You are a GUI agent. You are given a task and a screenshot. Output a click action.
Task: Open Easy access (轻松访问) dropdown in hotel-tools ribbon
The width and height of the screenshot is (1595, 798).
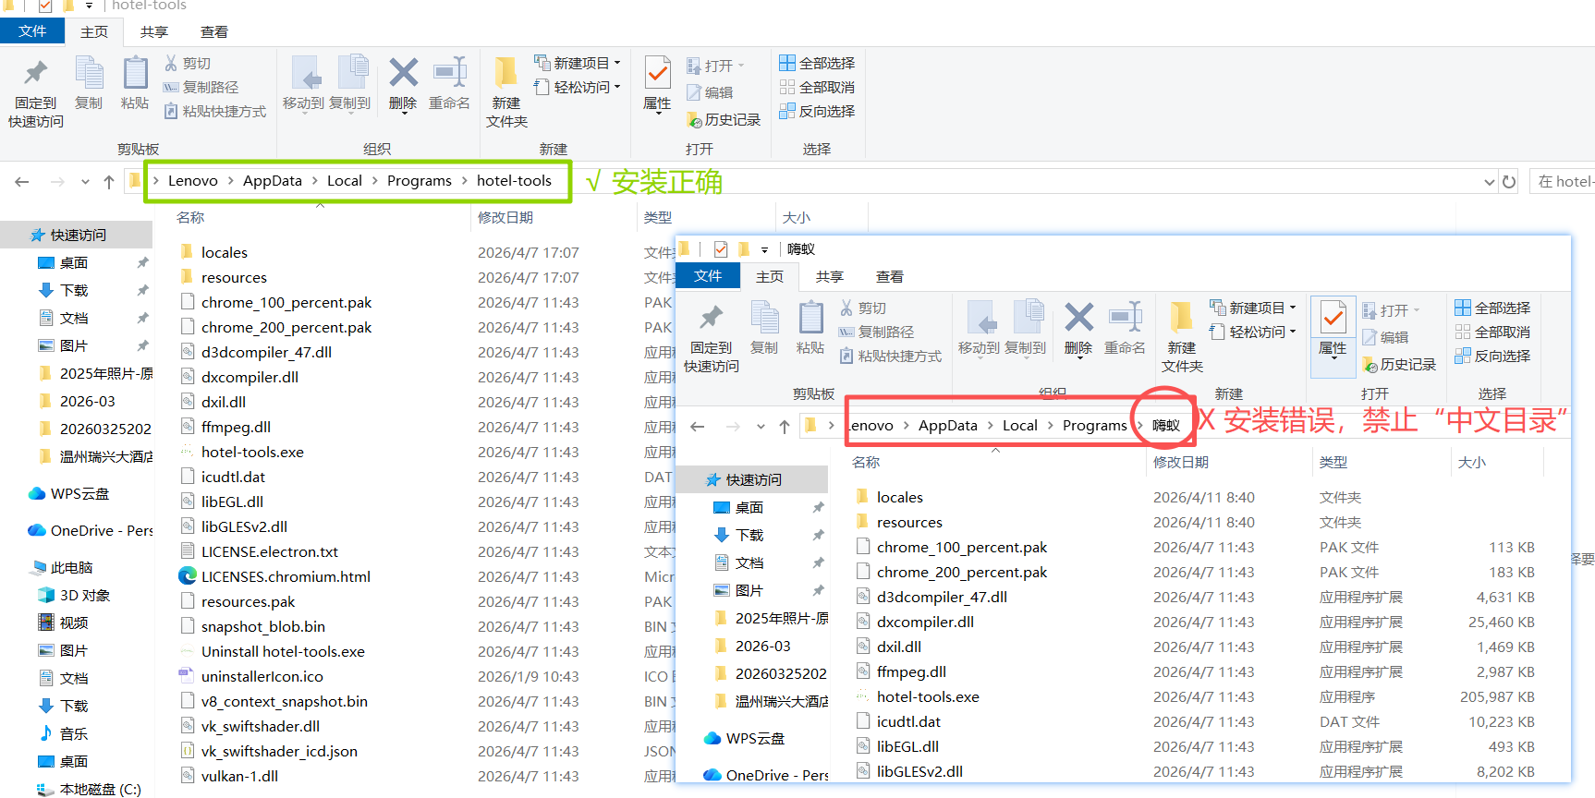(x=578, y=87)
